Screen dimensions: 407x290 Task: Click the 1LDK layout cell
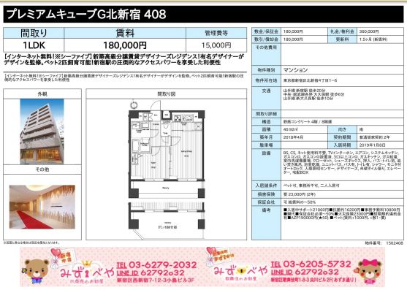tap(34, 45)
